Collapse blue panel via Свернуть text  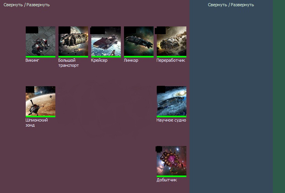(217, 5)
